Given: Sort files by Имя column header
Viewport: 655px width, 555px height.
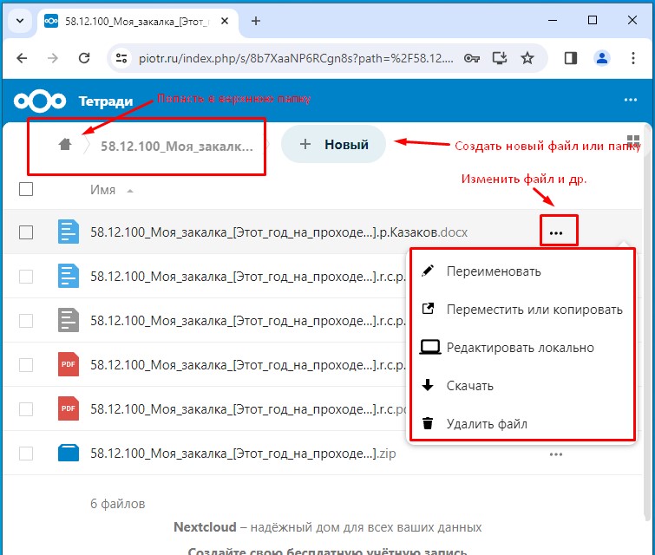Looking at the screenshot, I should (102, 190).
